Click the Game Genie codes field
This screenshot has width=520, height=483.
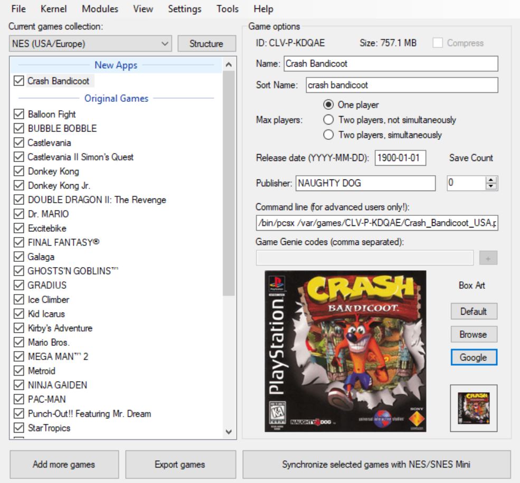pyautogui.click(x=364, y=258)
